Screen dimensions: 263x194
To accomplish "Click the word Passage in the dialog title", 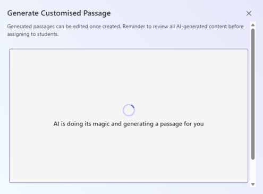I will click(97, 13).
